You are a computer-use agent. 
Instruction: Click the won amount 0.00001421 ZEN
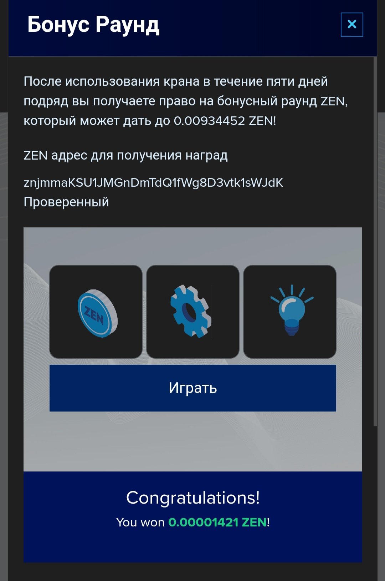point(217,522)
